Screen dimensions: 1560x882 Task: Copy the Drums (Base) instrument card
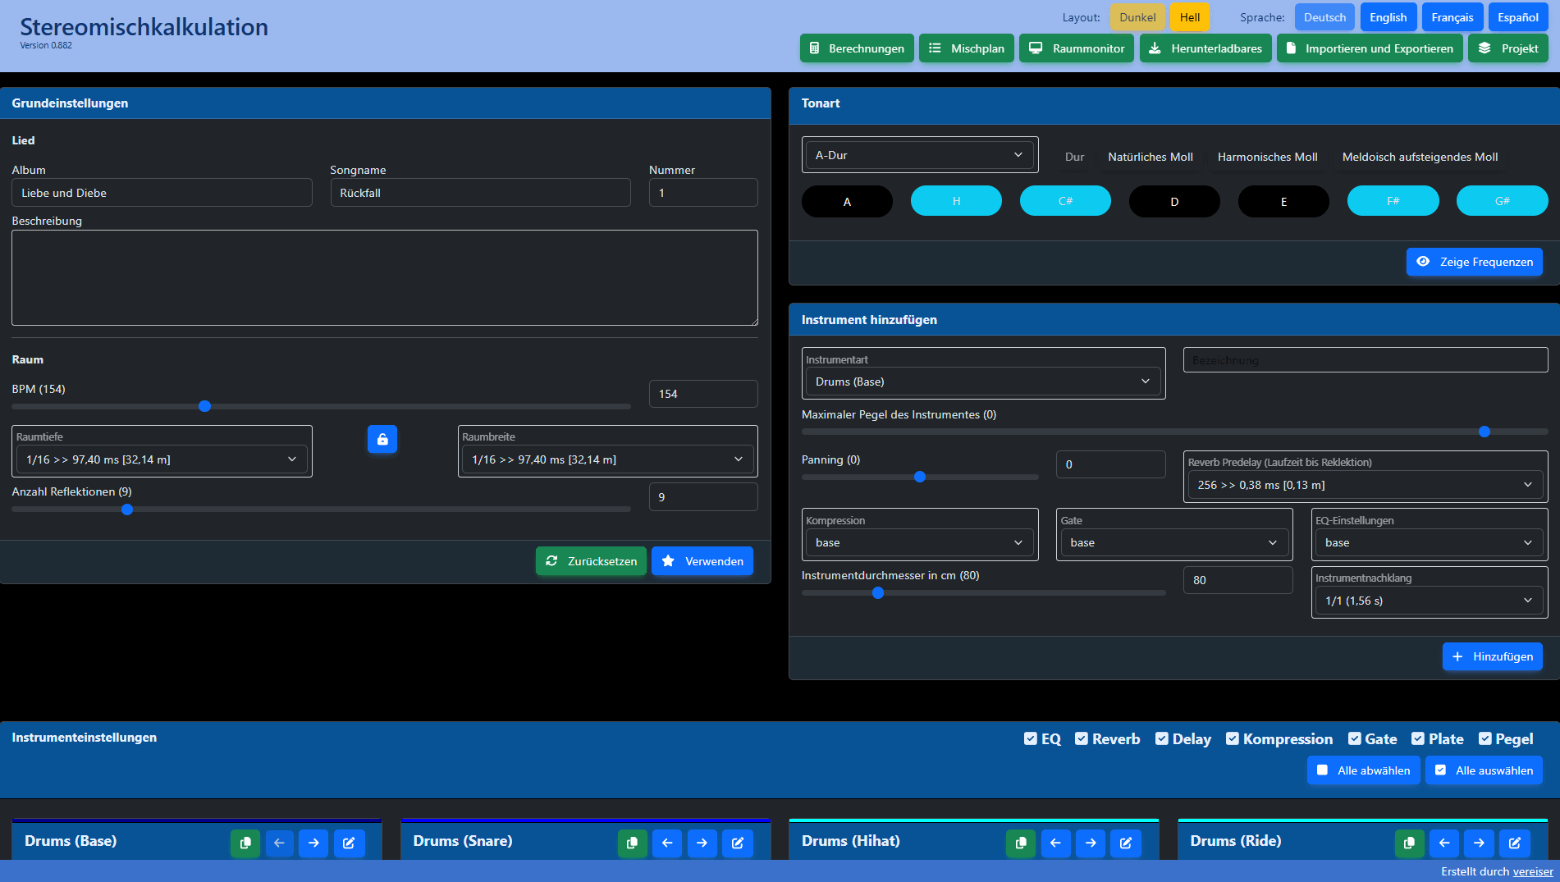[x=245, y=843]
